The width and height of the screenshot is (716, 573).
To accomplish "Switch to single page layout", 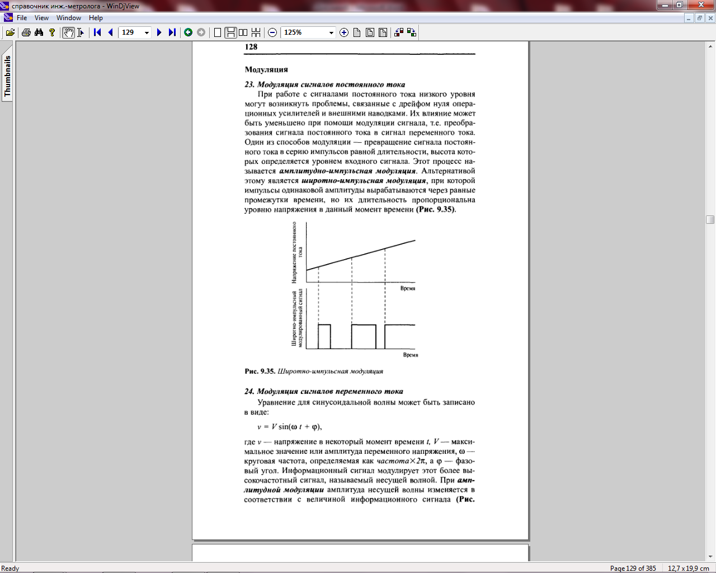I will [x=218, y=32].
